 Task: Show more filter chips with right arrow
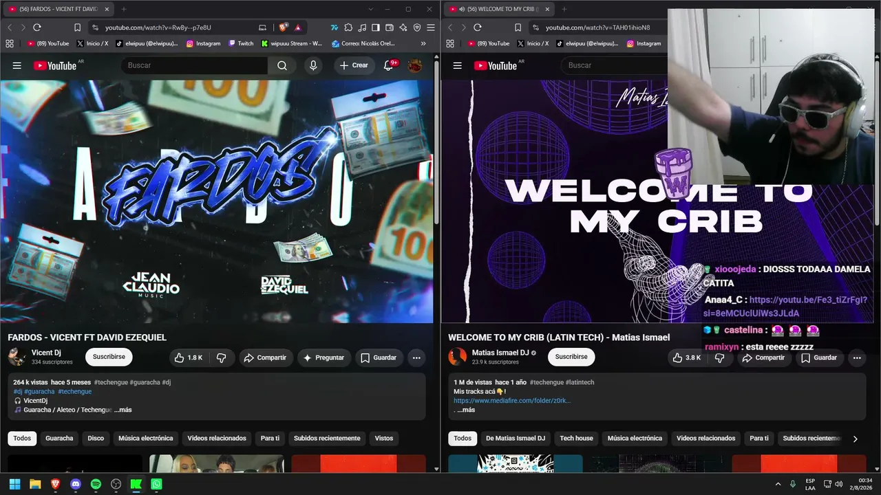[856, 439]
